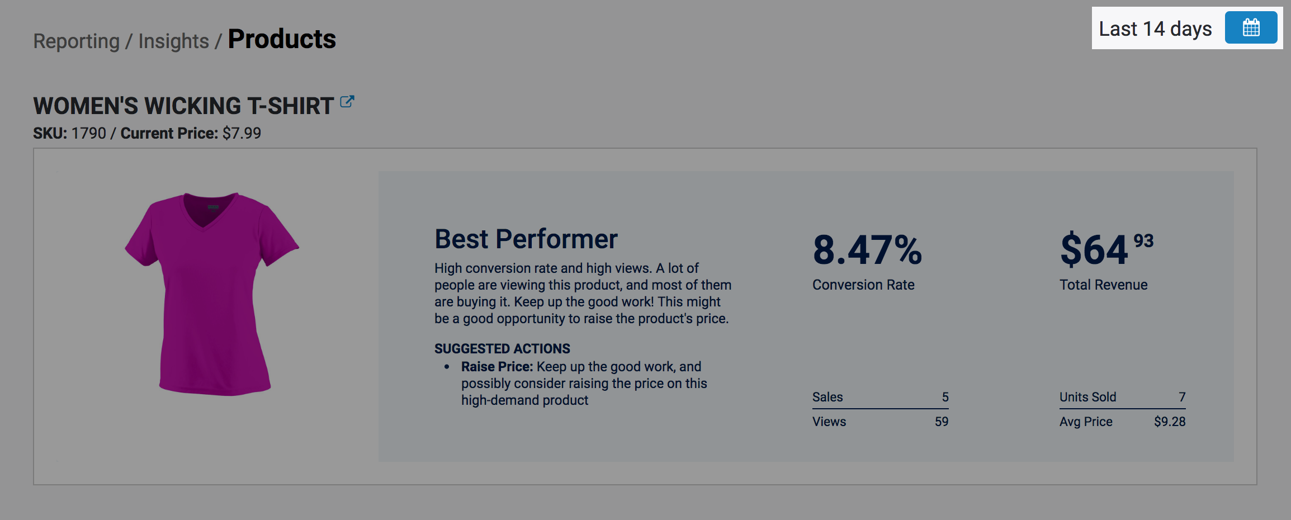Go to Reporting in the breadcrumb
Screen dimensions: 1291x520
point(76,41)
